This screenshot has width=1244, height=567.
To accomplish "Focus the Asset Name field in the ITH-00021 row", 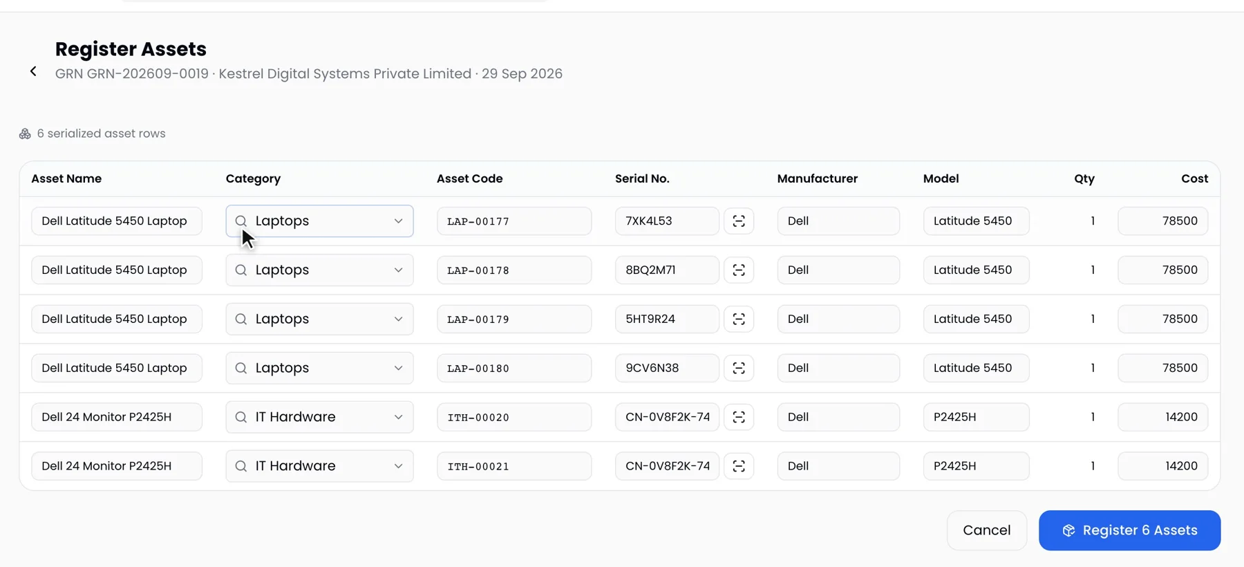I will 117,467.
